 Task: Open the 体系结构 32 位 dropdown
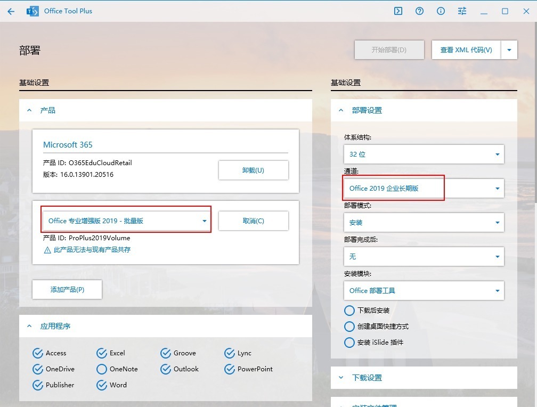tap(424, 154)
